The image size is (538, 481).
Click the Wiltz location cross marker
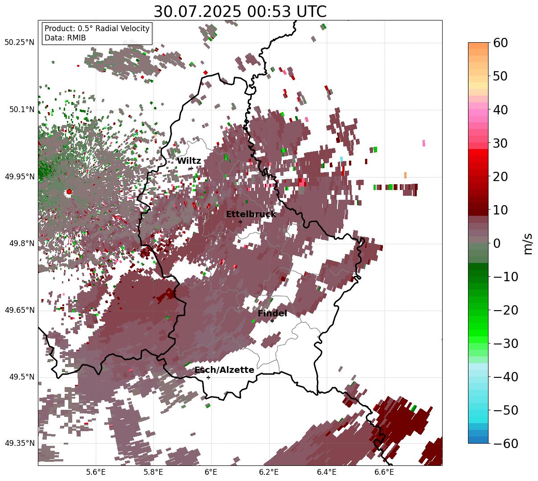pyautogui.click(x=191, y=168)
